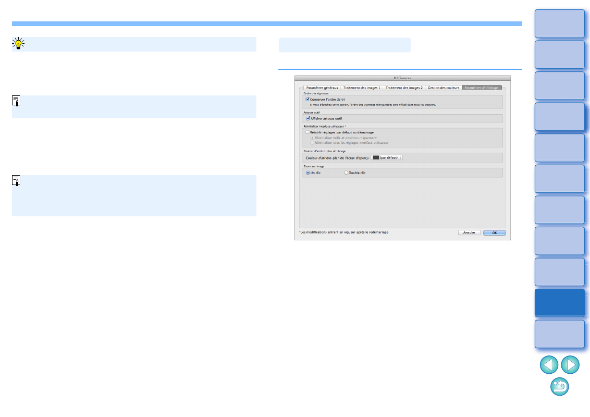Open the Paramètres généraux tab

tap(322, 88)
